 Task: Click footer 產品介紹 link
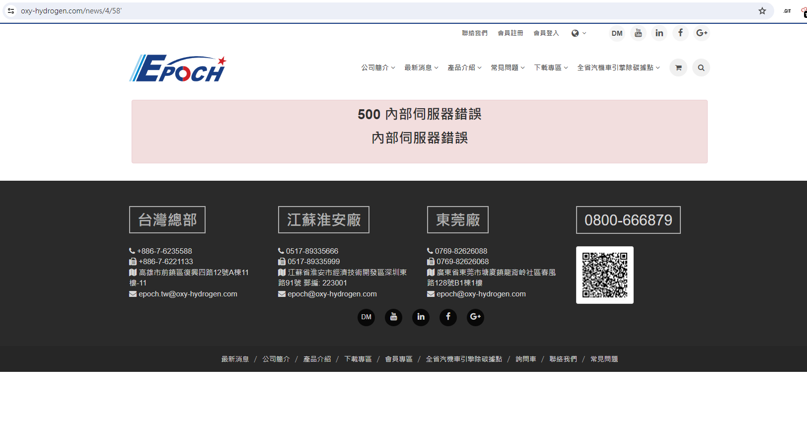tap(317, 359)
